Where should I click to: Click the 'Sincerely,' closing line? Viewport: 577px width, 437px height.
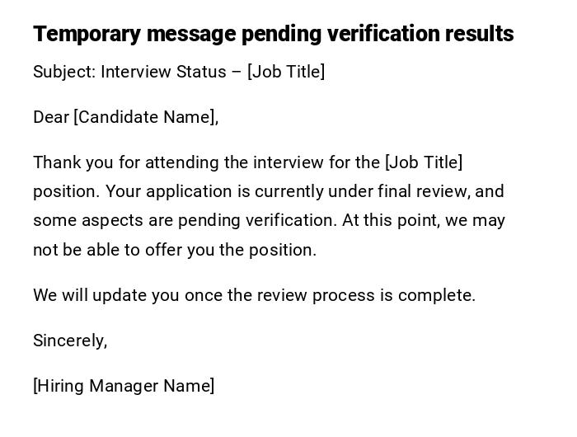pyautogui.click(x=70, y=341)
